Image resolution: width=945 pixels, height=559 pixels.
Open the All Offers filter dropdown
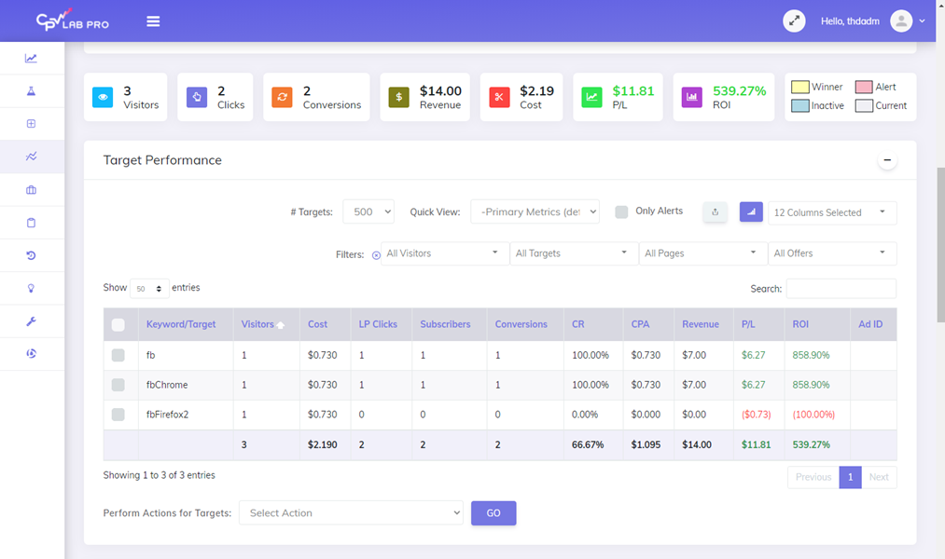pos(831,252)
